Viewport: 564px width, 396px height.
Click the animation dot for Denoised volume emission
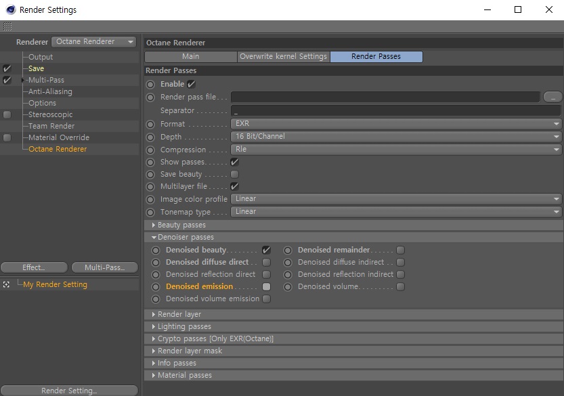[156, 299]
